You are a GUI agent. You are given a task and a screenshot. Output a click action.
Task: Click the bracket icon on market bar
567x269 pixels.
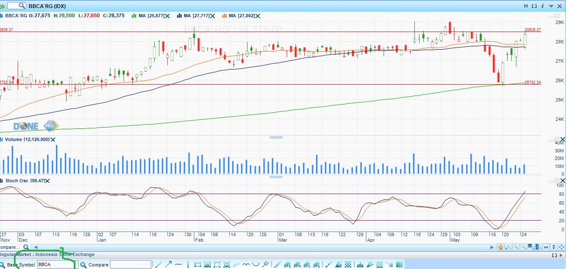click(554, 255)
